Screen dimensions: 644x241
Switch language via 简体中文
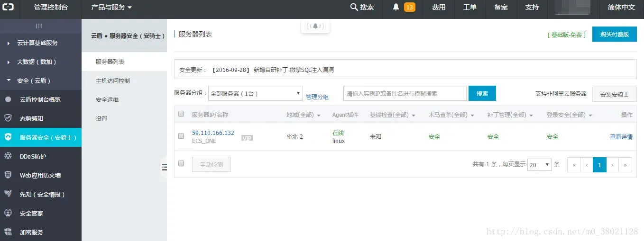[621, 7]
